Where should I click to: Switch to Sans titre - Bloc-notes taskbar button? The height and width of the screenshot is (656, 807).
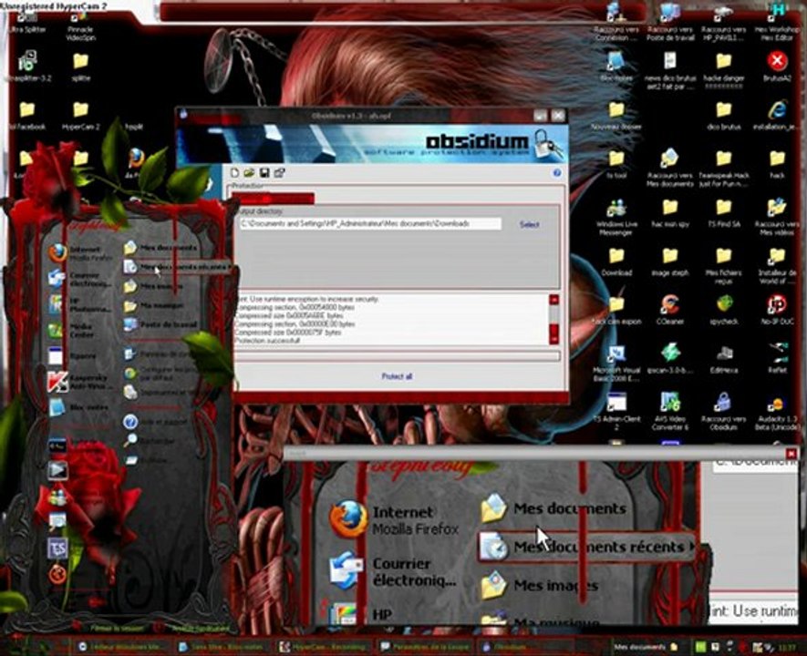click(x=221, y=647)
